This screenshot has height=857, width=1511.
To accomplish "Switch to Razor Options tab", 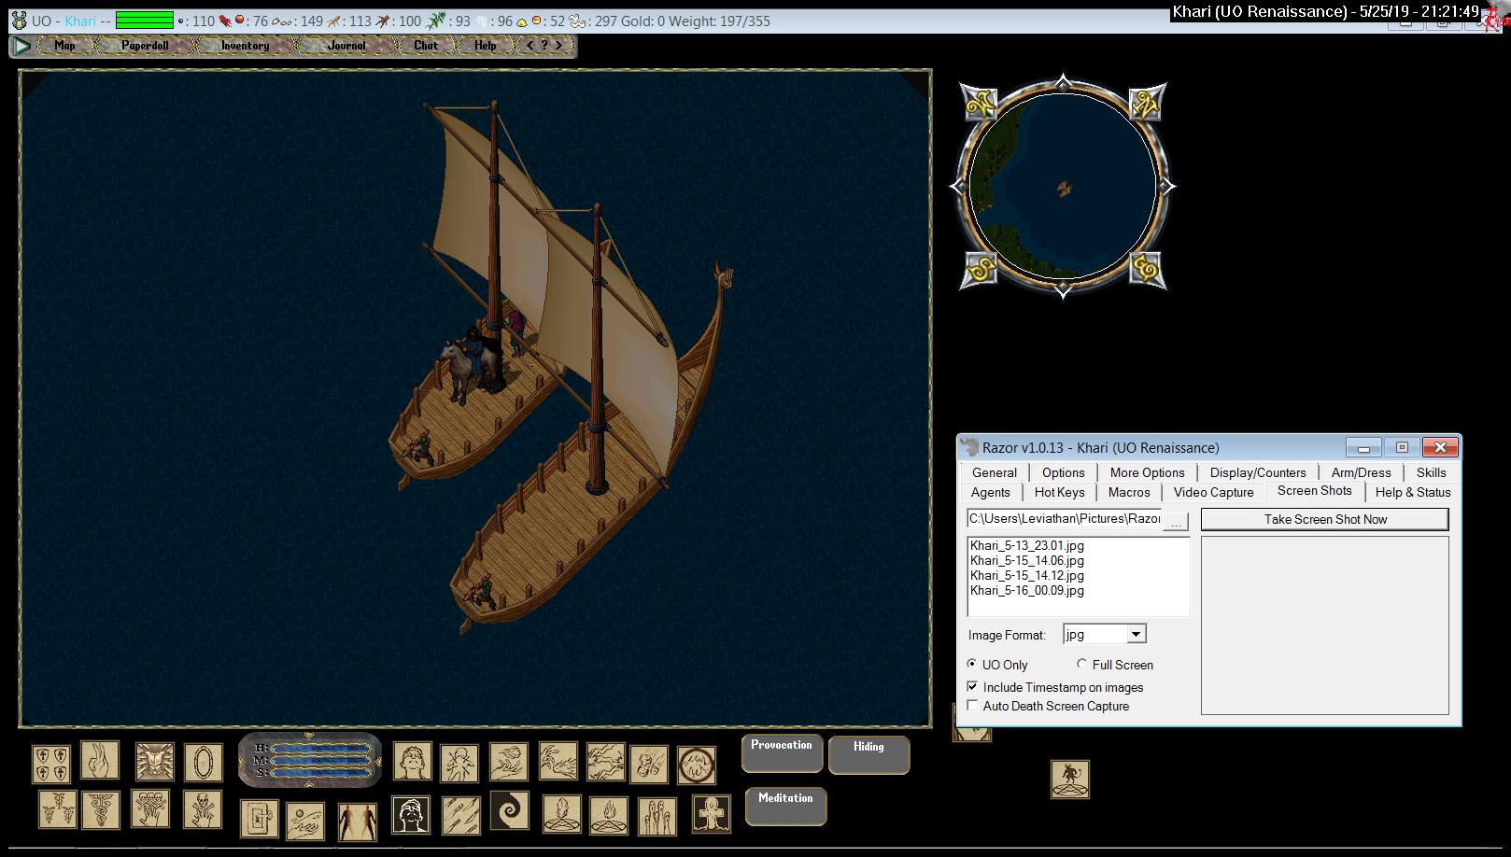I will click(x=1064, y=472).
